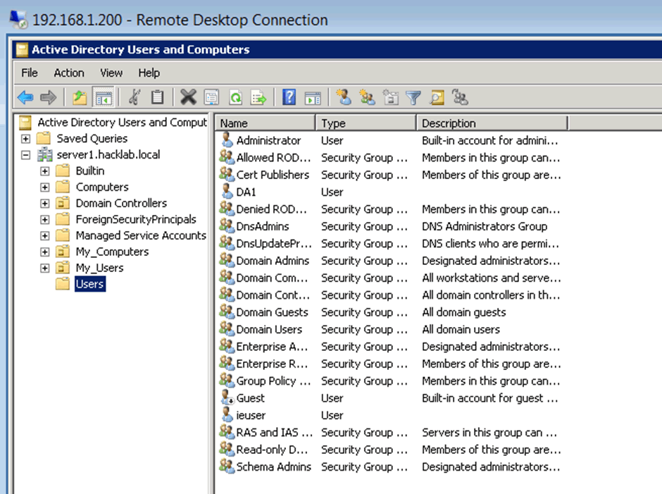The width and height of the screenshot is (662, 494).
Task: Sort list by the Name column header
Action: click(x=266, y=123)
